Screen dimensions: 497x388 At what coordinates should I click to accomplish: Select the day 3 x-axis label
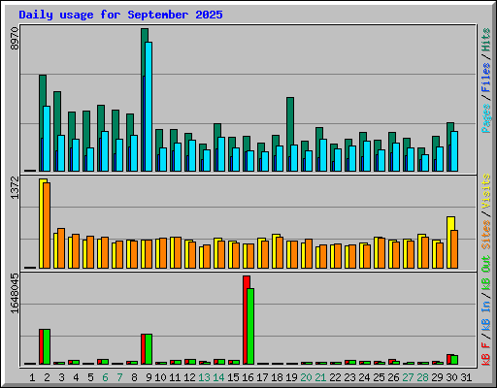click(x=61, y=377)
